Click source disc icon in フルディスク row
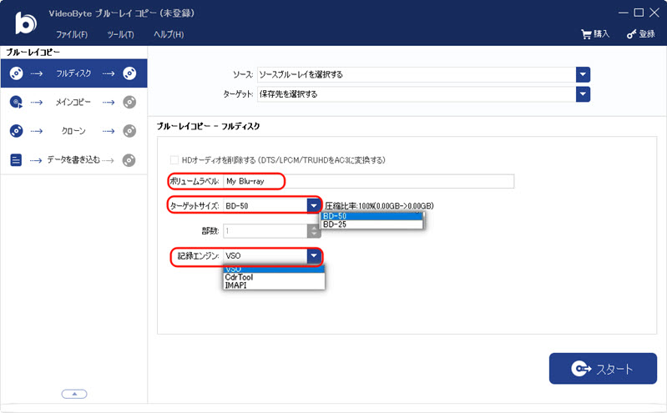This screenshot has width=667, height=413. tap(16, 73)
